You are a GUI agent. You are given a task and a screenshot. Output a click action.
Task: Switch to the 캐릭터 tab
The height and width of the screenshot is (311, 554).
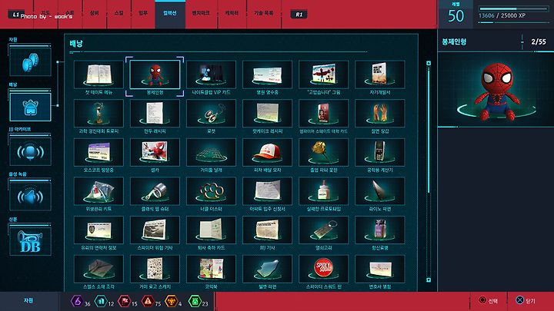coord(232,13)
